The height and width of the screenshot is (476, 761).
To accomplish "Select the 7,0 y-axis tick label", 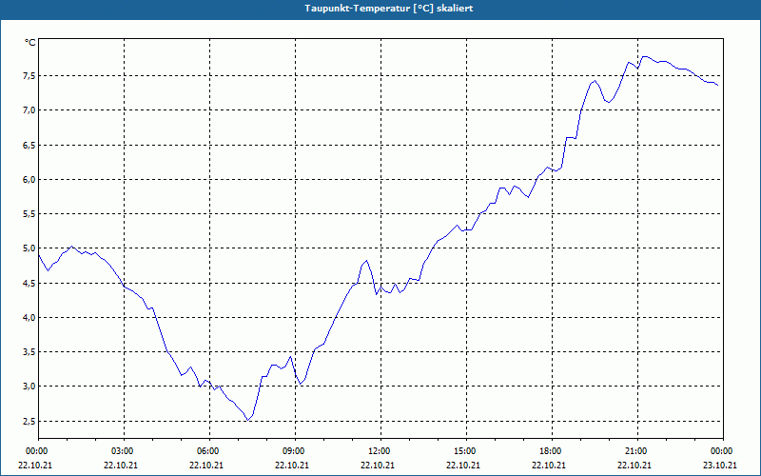I will pos(29,110).
